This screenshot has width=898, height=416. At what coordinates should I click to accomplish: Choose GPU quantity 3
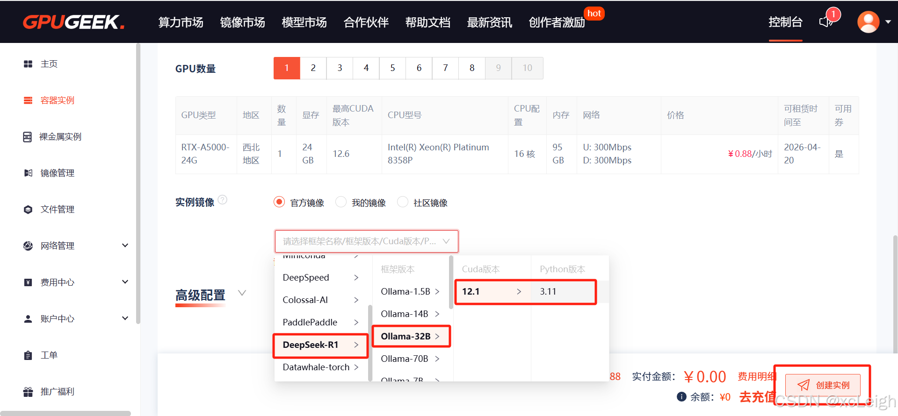340,68
